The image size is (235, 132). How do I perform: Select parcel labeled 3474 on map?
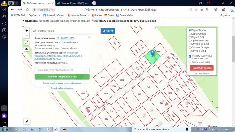coord(106,93)
